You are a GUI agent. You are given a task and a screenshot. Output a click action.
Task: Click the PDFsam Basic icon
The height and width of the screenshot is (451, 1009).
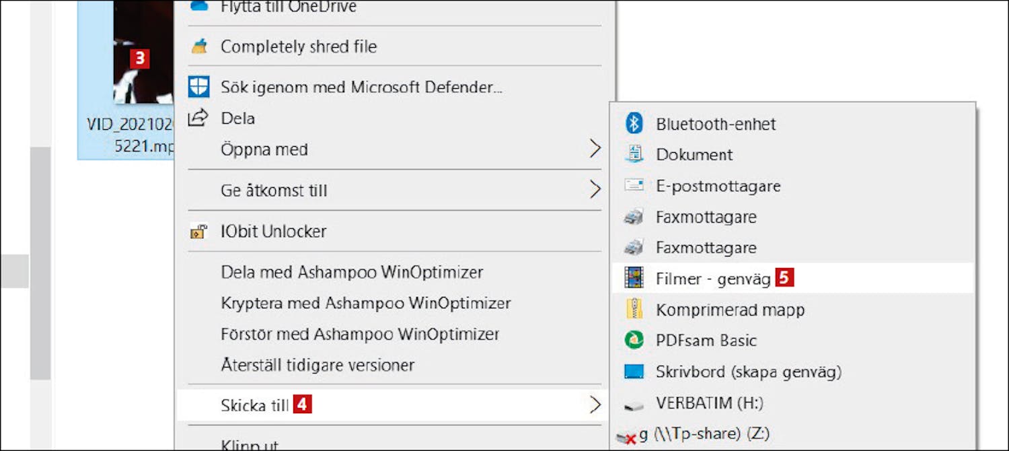[634, 340]
